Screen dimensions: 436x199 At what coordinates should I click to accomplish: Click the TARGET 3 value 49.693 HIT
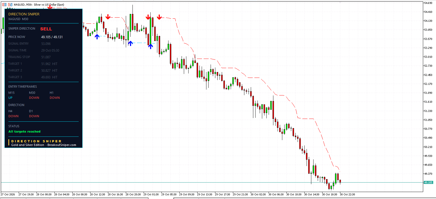point(49,77)
